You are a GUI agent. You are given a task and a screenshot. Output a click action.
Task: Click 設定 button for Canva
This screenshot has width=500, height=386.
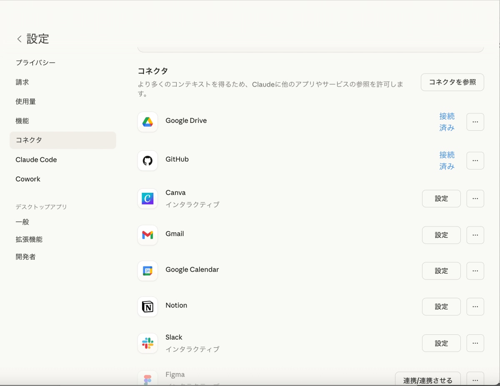pyautogui.click(x=441, y=199)
